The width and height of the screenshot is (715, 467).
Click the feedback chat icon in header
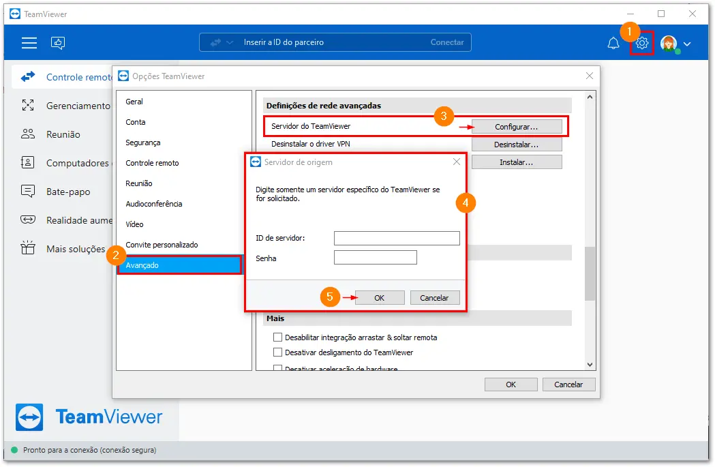tap(58, 43)
